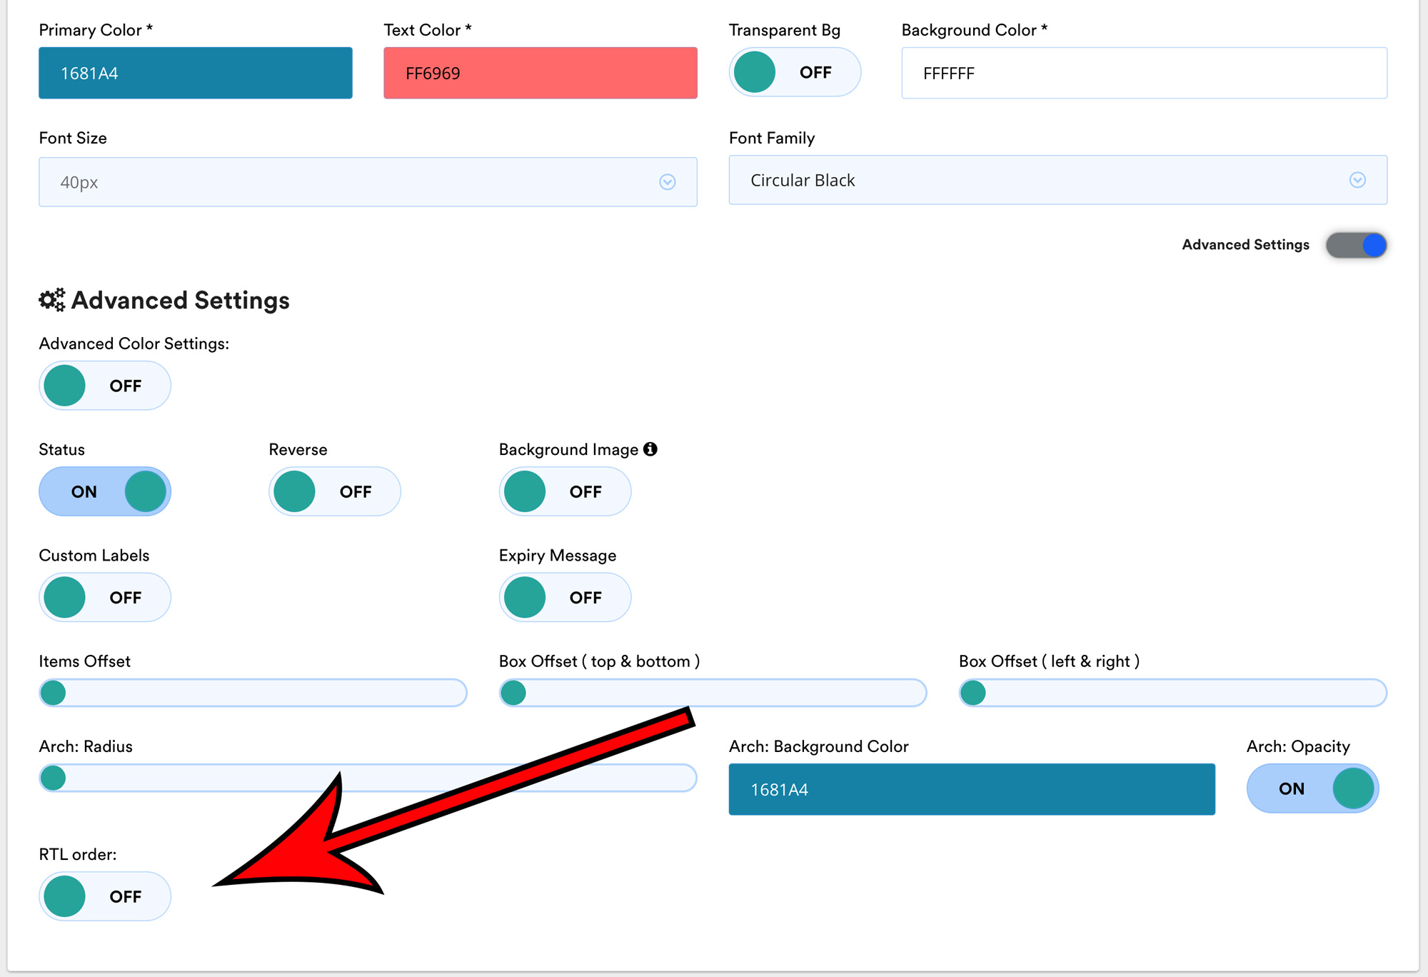Viewport: 1428px width, 977px height.
Task: Click the Text Color FF6969 field
Action: (540, 73)
